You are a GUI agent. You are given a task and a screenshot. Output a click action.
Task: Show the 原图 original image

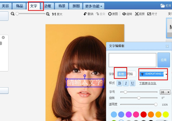[113, 14]
